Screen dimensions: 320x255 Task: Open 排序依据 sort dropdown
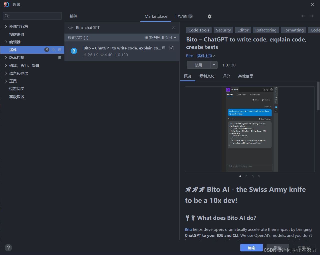(x=160, y=38)
